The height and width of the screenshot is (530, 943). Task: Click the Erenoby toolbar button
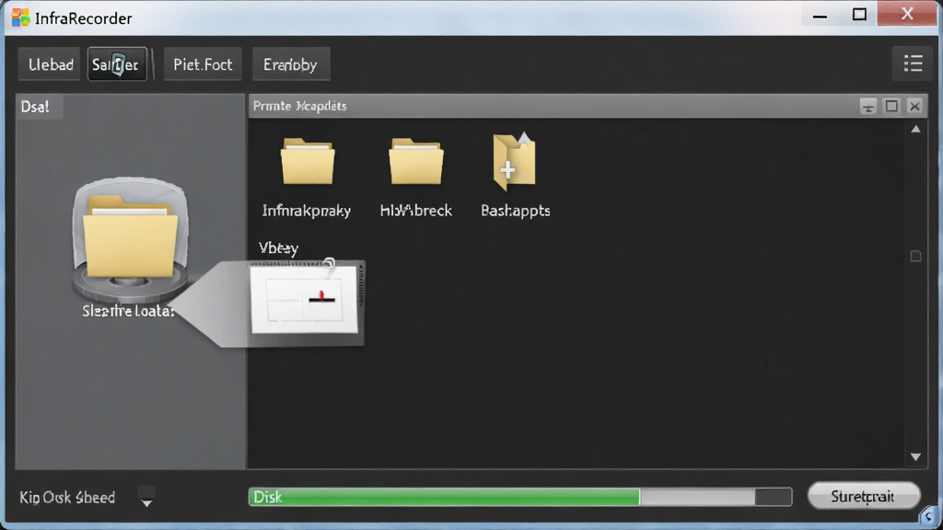(290, 64)
